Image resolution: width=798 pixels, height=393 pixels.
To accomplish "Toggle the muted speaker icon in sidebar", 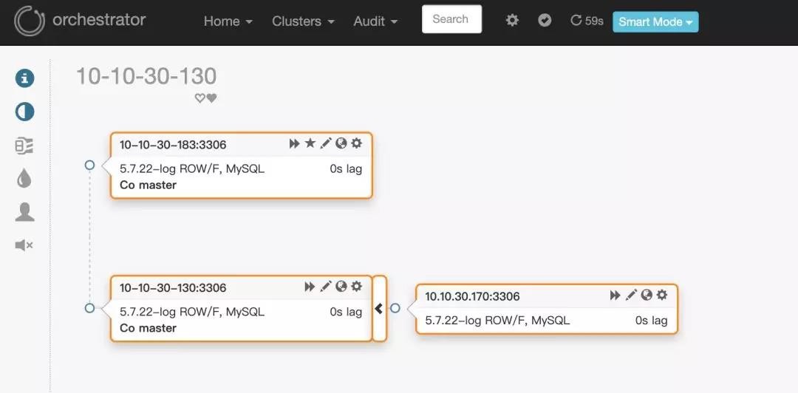I will [x=24, y=245].
